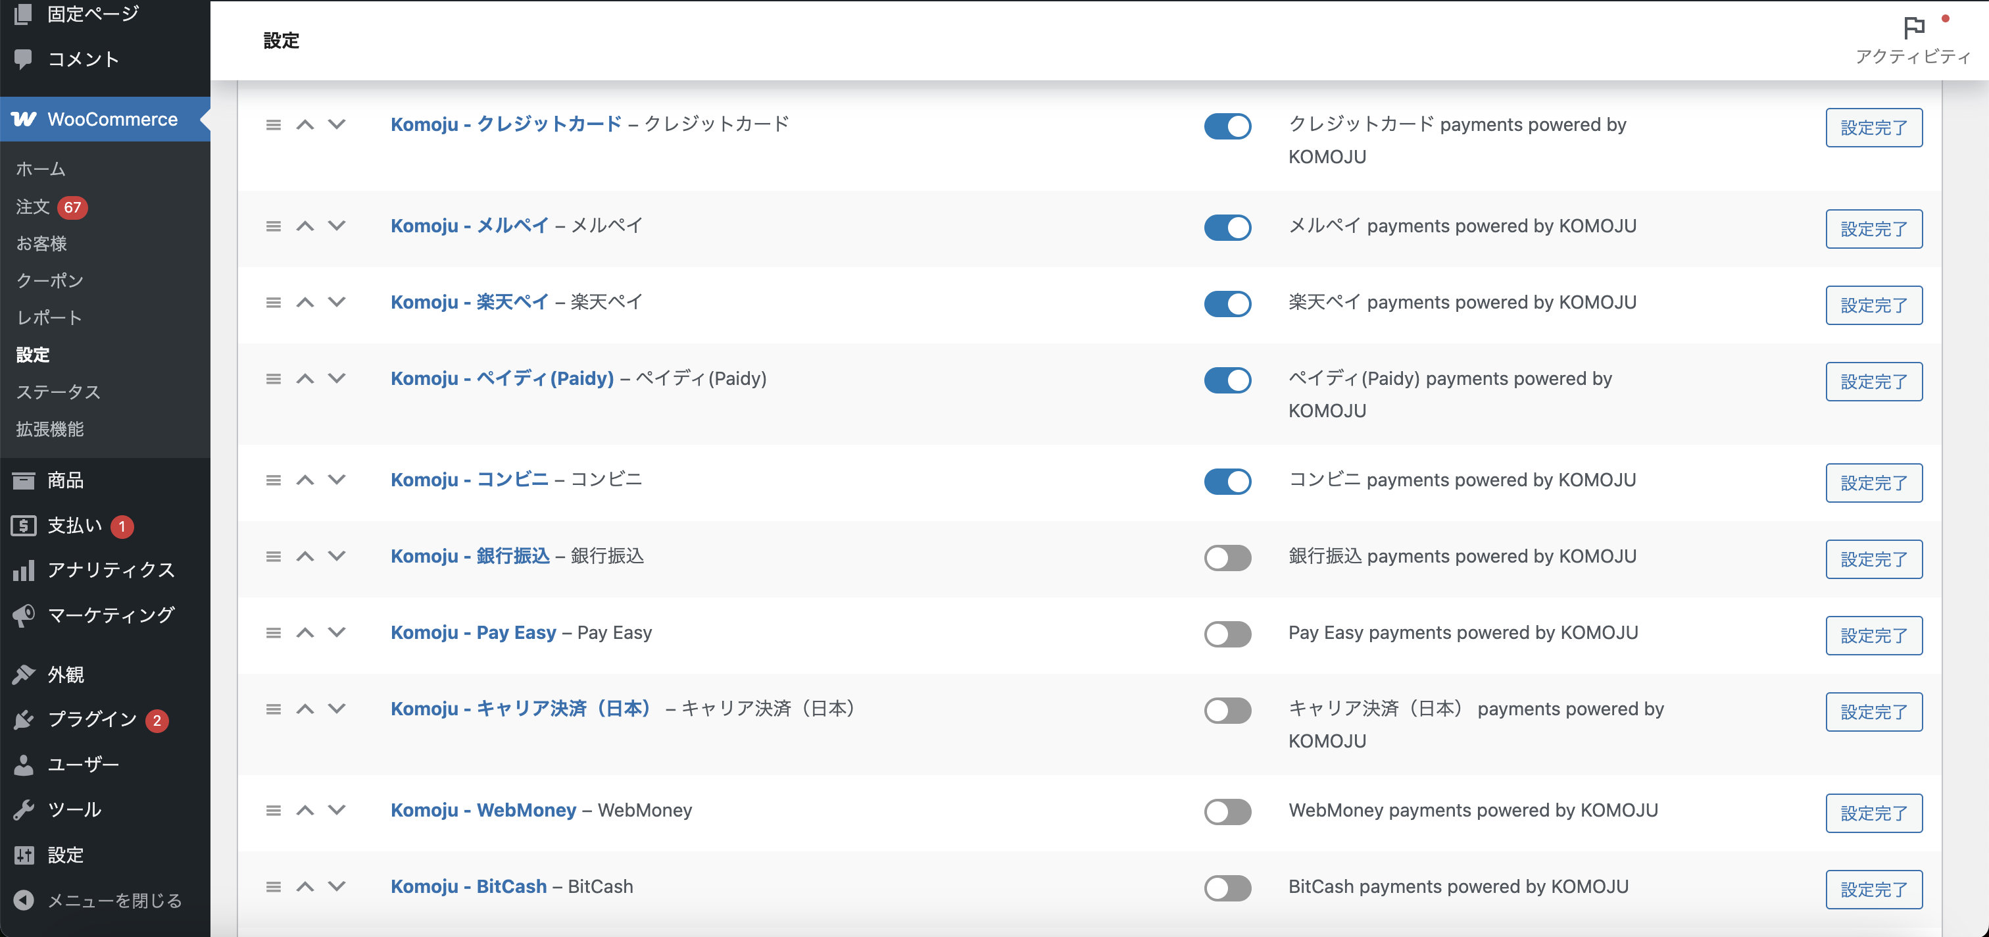
Task: Open the Komoju - コンビニ link
Action: tap(470, 480)
